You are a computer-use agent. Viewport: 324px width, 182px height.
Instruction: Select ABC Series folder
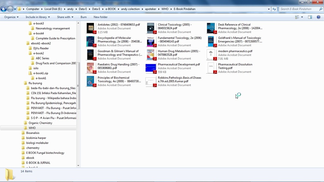pyautogui.click(x=42, y=58)
